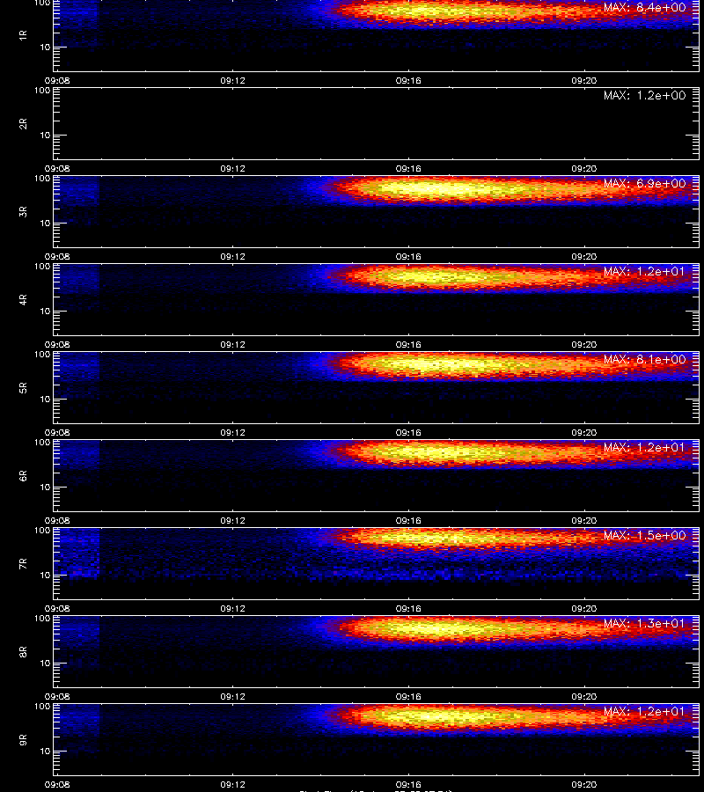This screenshot has width=704, height=792.
Task: Click the 9R panel axis label
Action: click(x=23, y=739)
